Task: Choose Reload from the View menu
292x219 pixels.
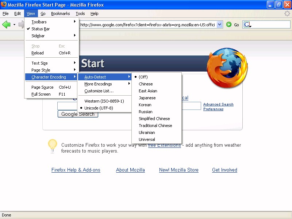Action: coord(51,53)
